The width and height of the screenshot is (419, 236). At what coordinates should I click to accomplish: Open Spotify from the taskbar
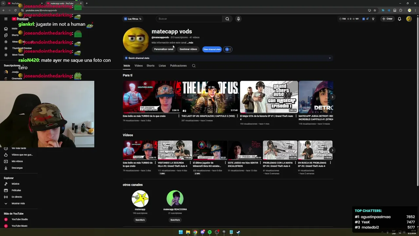[x=209, y=232]
